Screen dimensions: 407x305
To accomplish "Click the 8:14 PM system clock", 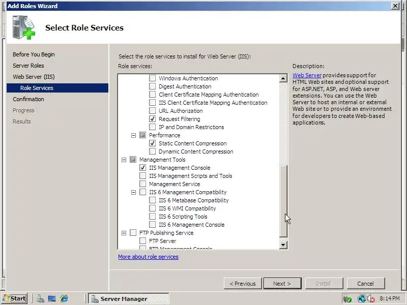I will (389, 298).
